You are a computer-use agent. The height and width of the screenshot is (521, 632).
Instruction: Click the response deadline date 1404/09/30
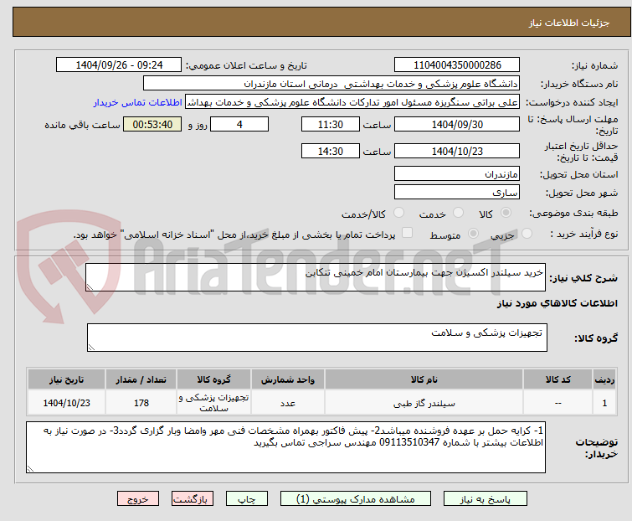(457, 124)
